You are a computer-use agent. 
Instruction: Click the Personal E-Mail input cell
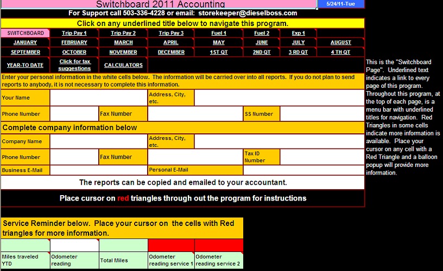303,170
